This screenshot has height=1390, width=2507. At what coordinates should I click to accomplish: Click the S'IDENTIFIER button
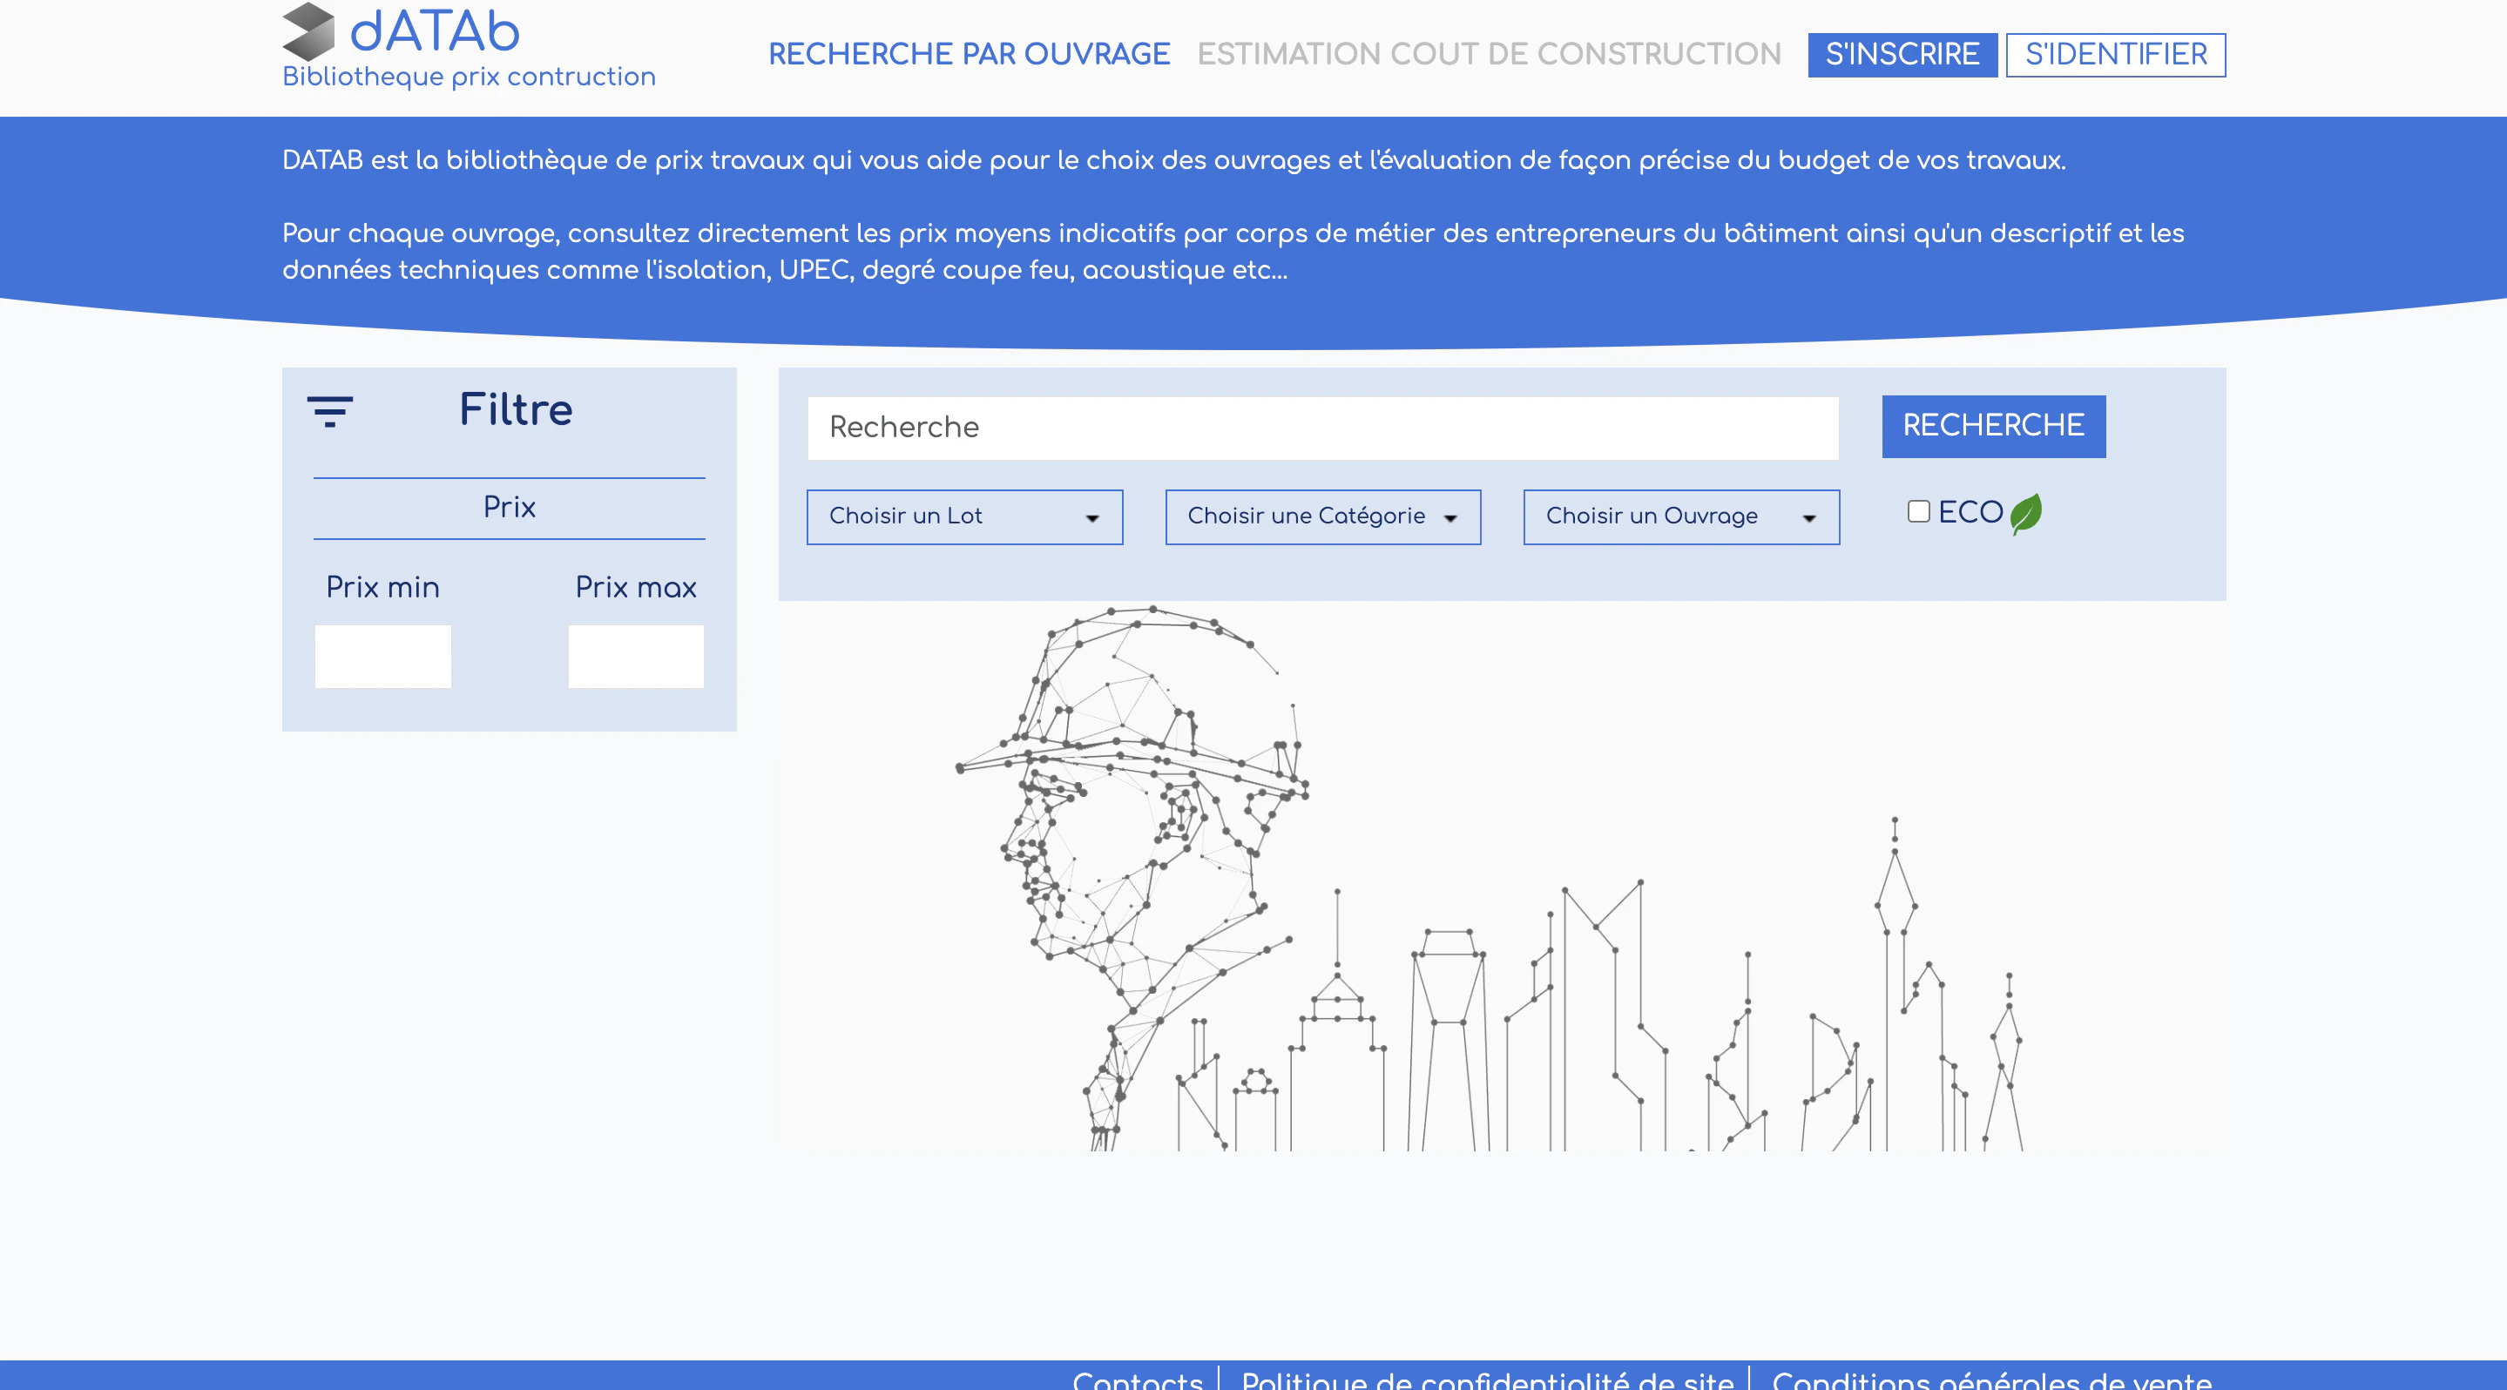[2116, 55]
